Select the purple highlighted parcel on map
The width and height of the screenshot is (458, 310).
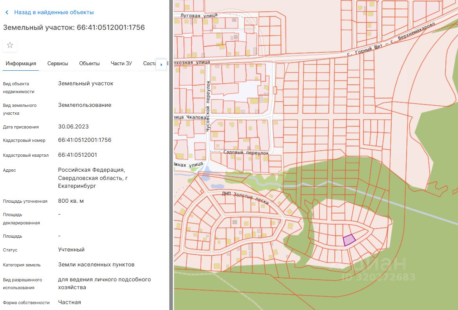(349, 240)
